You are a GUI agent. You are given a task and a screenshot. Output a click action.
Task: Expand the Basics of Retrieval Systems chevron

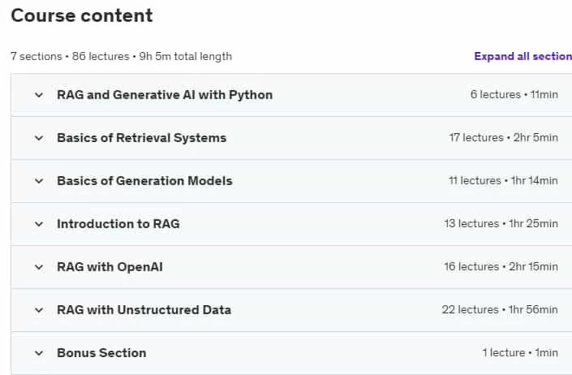tap(39, 138)
